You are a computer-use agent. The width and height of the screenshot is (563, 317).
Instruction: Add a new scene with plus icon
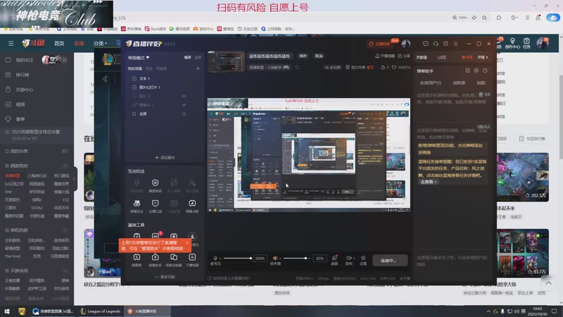198,68
